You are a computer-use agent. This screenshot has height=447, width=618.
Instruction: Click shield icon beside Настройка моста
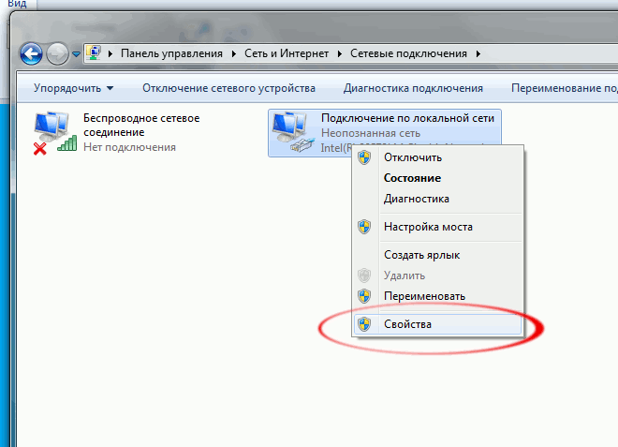pos(364,227)
